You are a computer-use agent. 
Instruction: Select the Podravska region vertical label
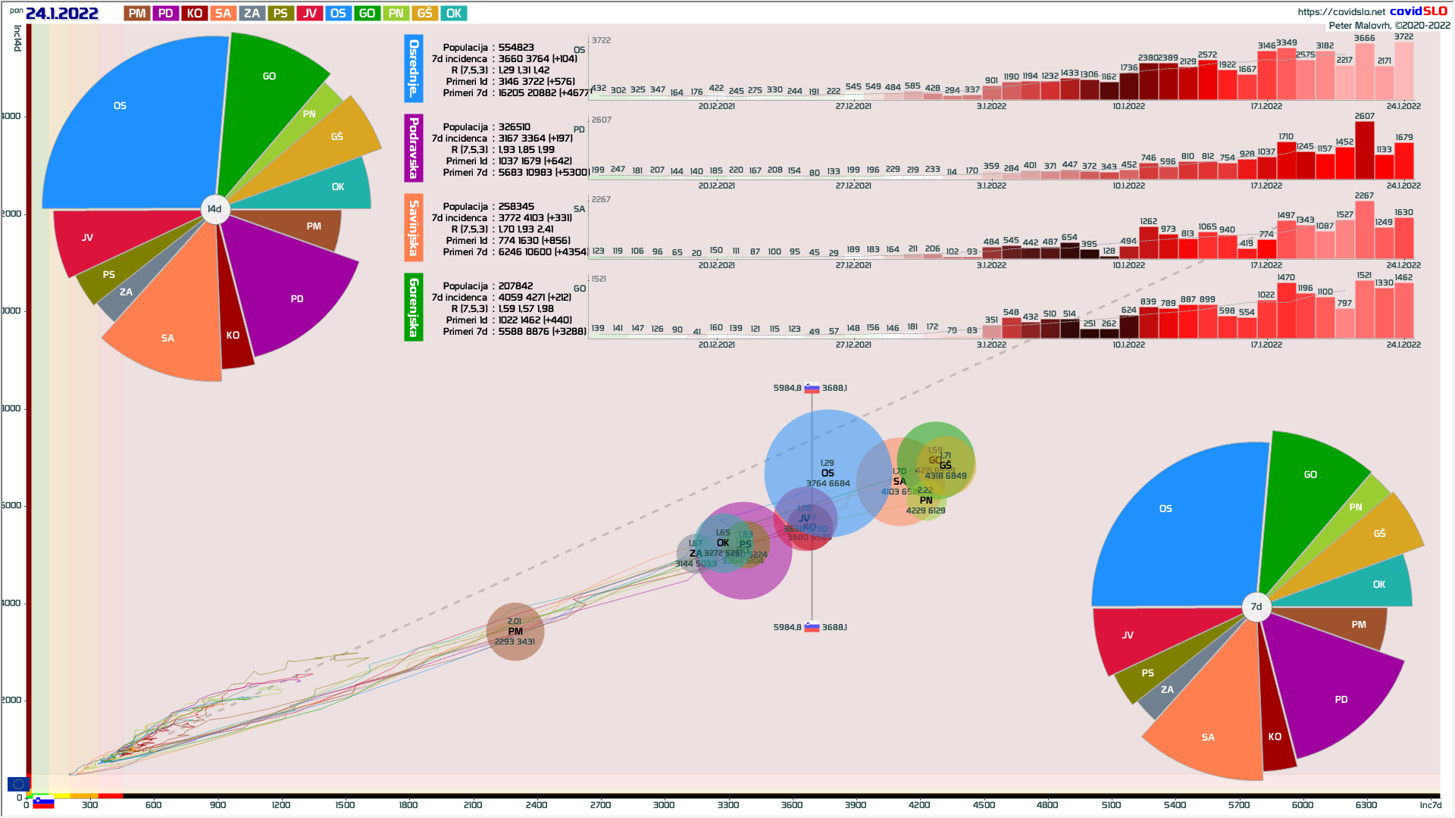click(414, 148)
